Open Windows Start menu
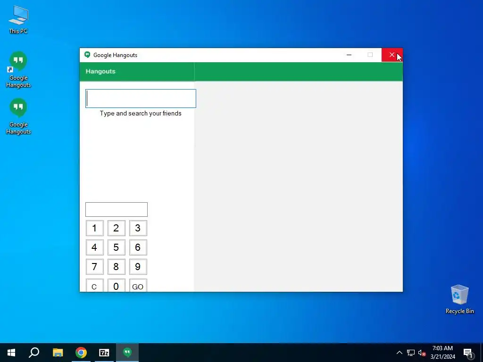The height and width of the screenshot is (362, 483). click(11, 353)
